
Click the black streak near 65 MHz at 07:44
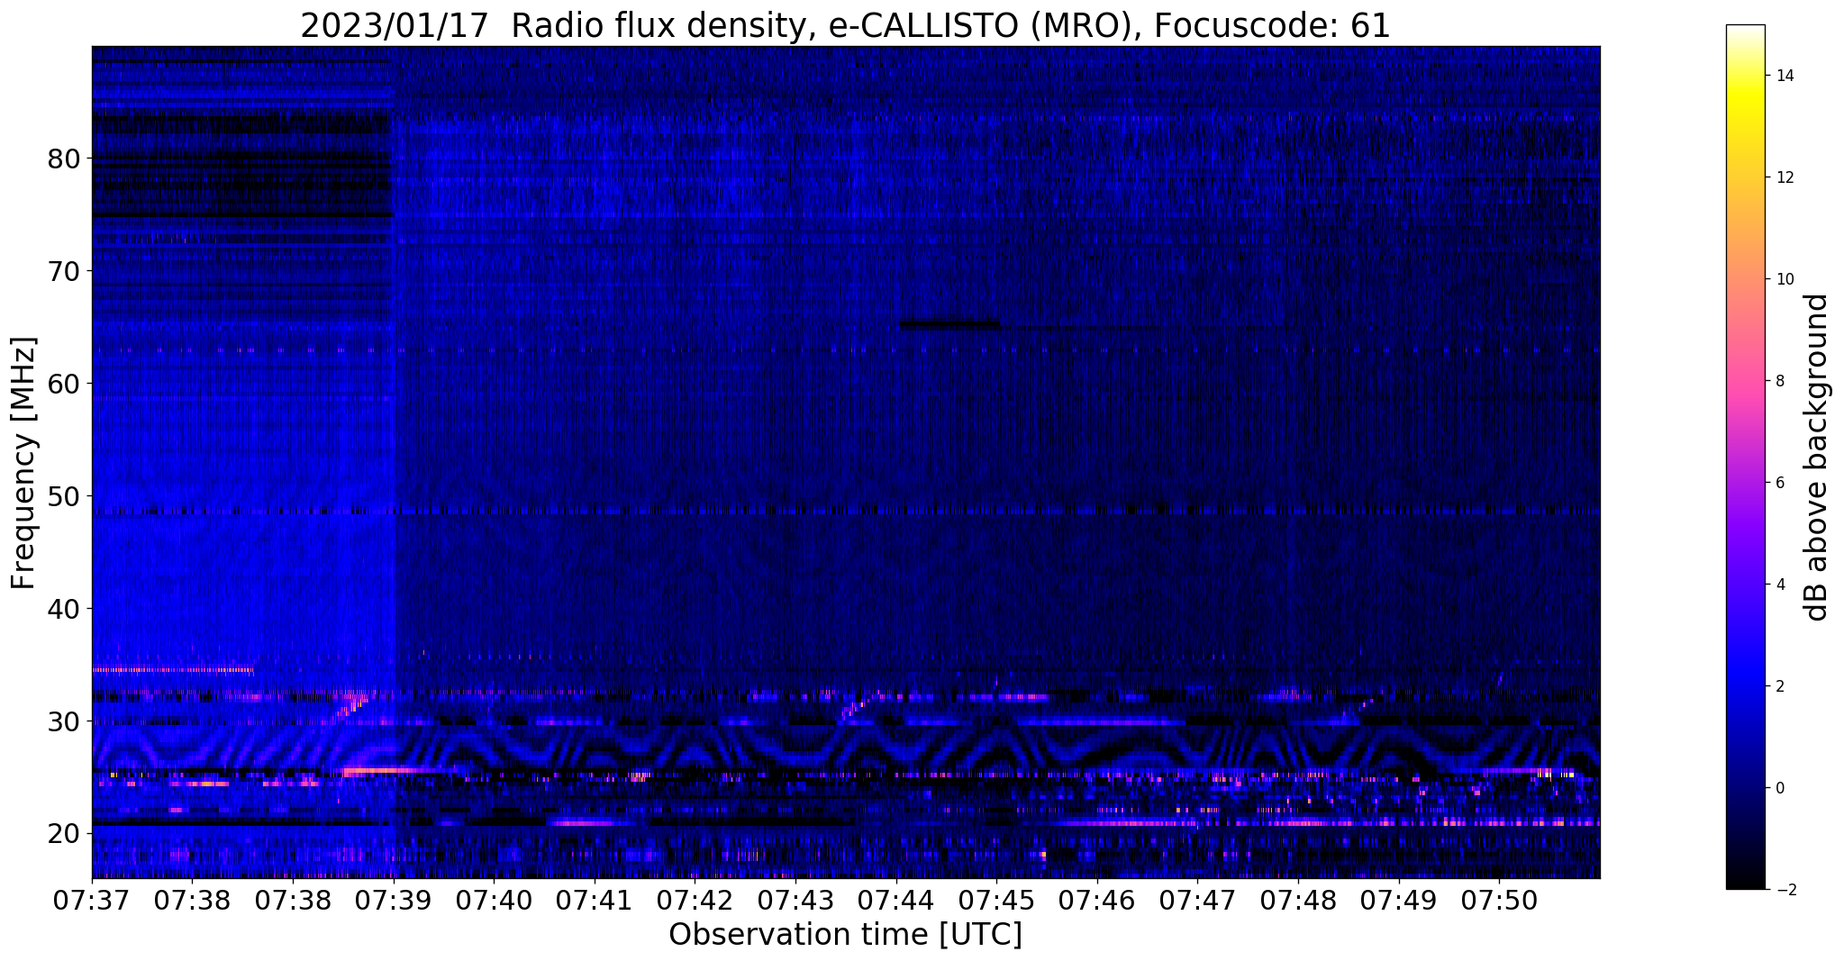click(x=949, y=325)
